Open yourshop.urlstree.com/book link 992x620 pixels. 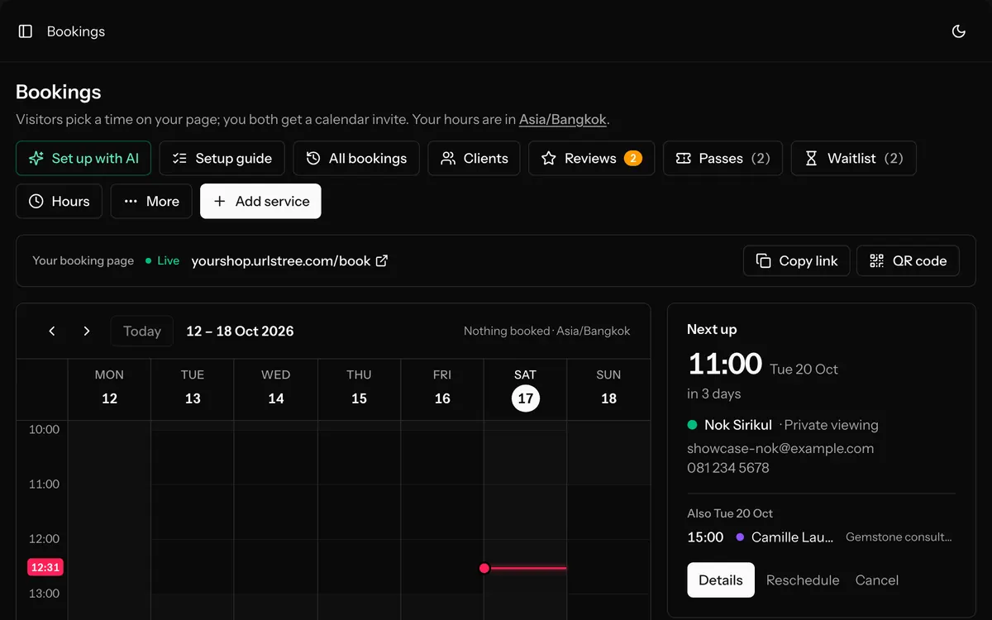(x=280, y=260)
